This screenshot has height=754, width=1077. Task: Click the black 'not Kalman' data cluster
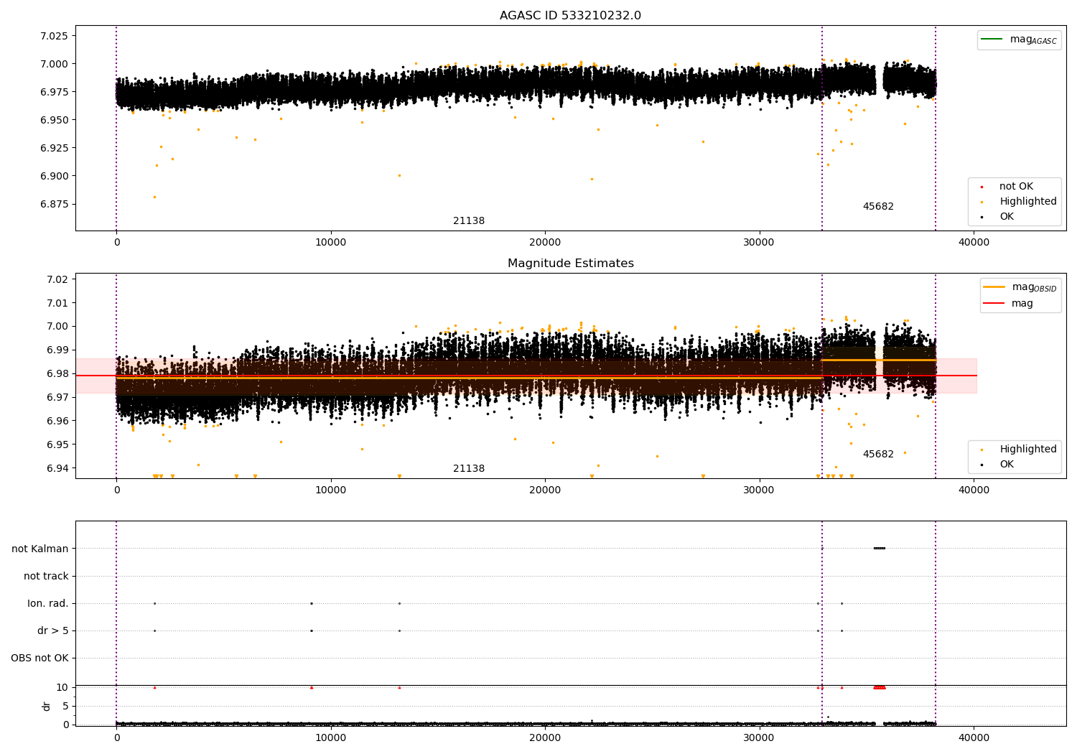(880, 549)
